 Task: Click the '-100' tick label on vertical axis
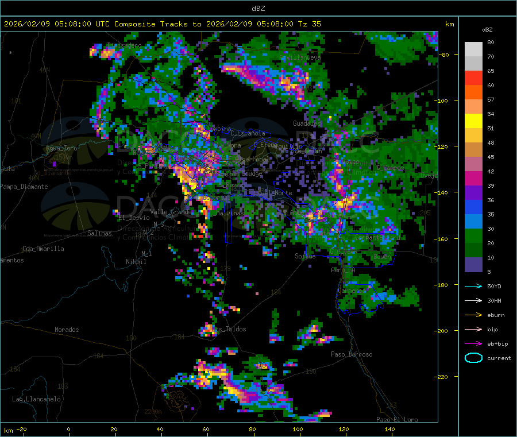click(x=442, y=100)
